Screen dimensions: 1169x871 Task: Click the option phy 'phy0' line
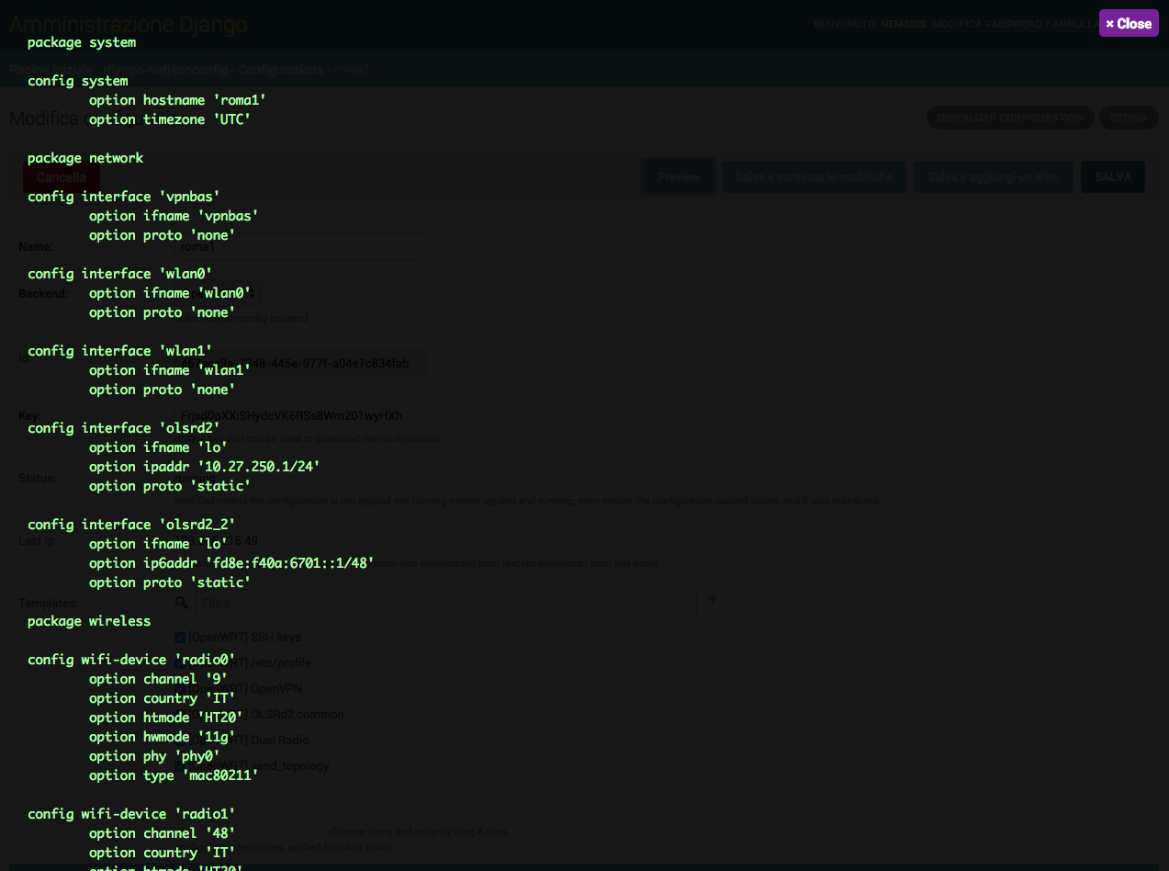tap(154, 756)
